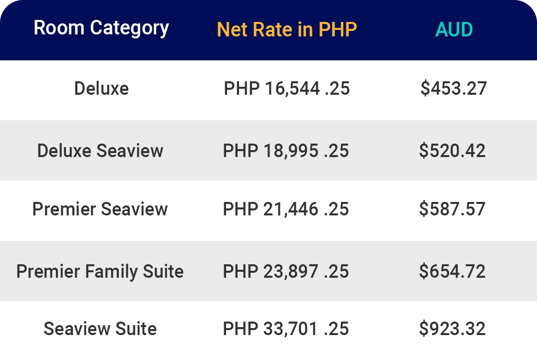Click the PHP 18,995 .25 rate

click(x=285, y=151)
